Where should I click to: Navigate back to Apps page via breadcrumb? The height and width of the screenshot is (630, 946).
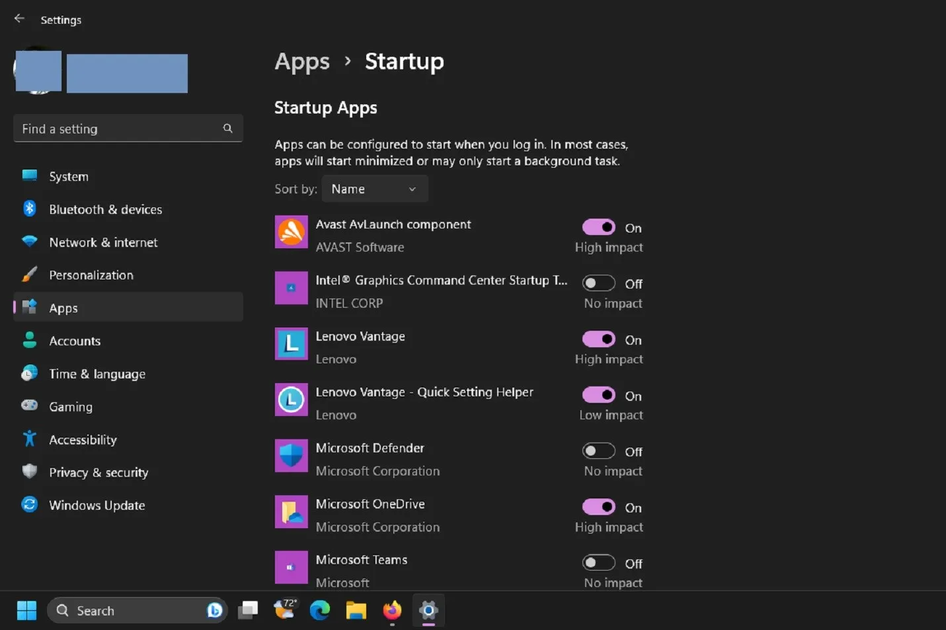click(x=301, y=61)
